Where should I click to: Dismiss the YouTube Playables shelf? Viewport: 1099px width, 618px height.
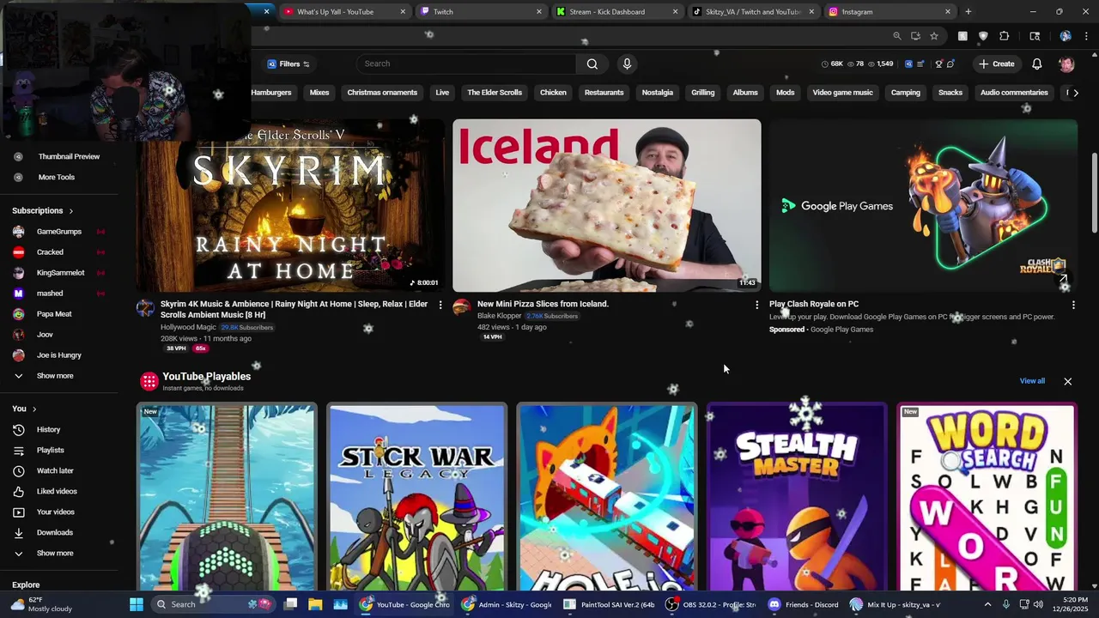click(1067, 381)
